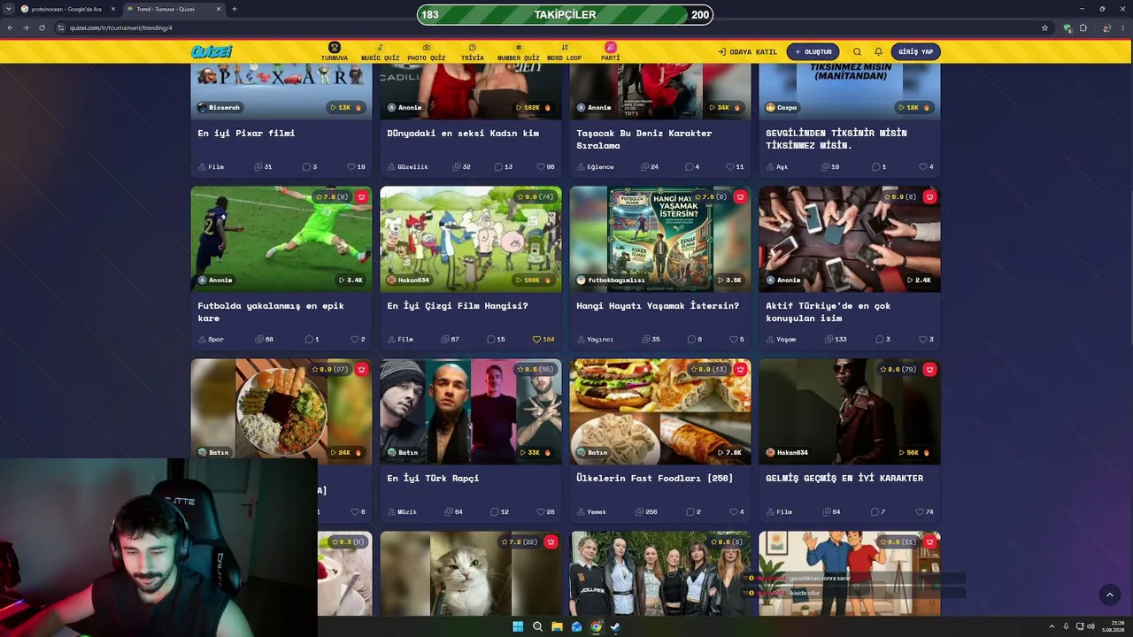The image size is (1133, 637).
Task: Expand the browser tab search dropdown
Action: [x=7, y=9]
